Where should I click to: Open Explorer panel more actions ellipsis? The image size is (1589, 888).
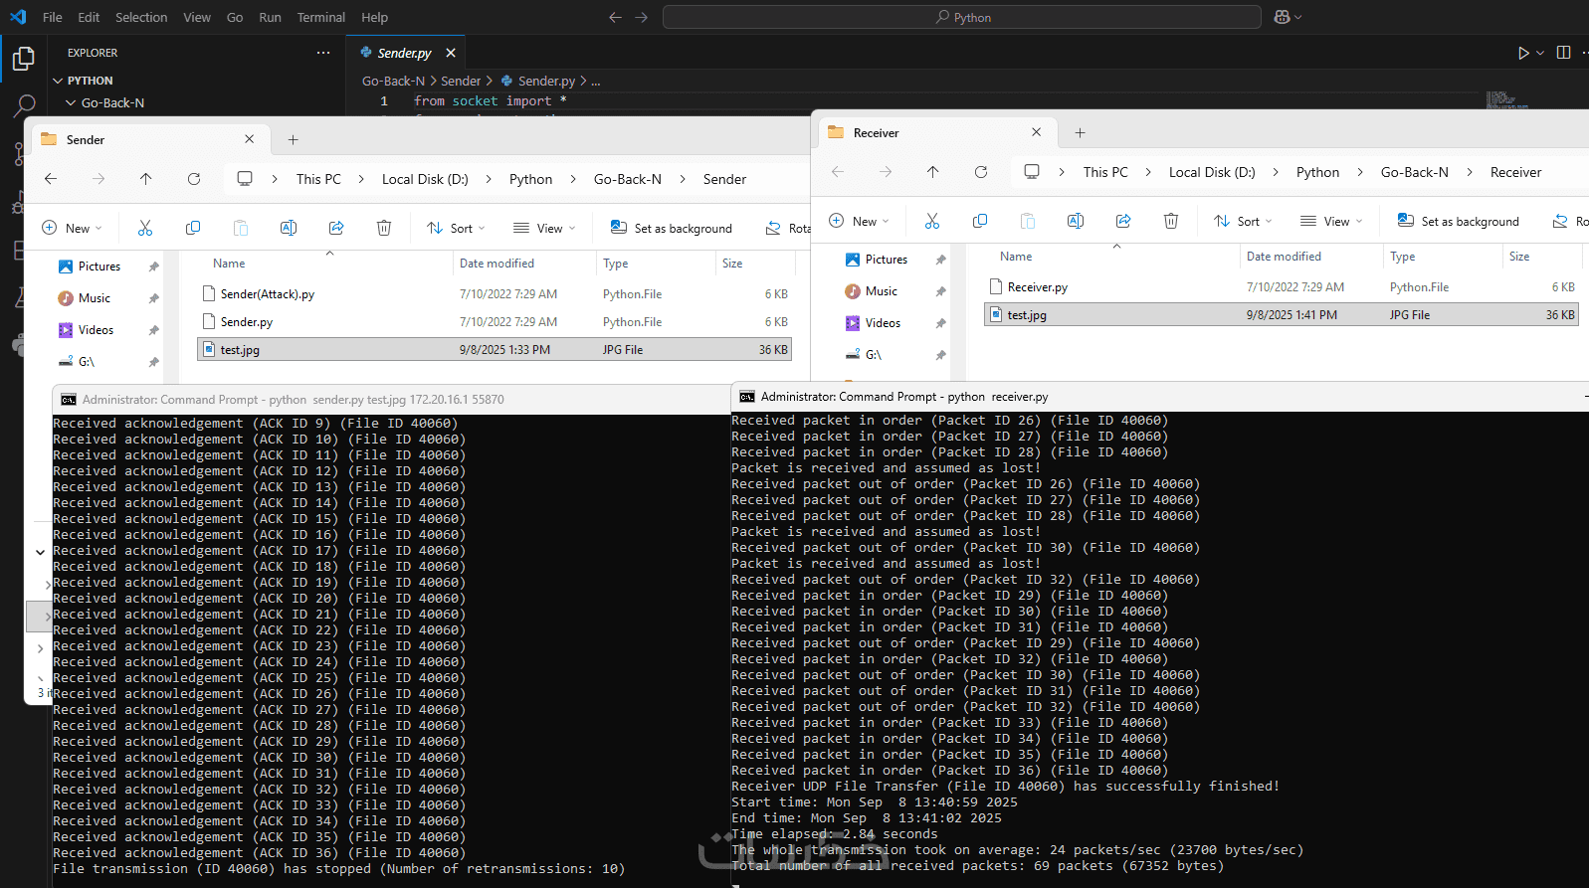pyautogui.click(x=323, y=53)
